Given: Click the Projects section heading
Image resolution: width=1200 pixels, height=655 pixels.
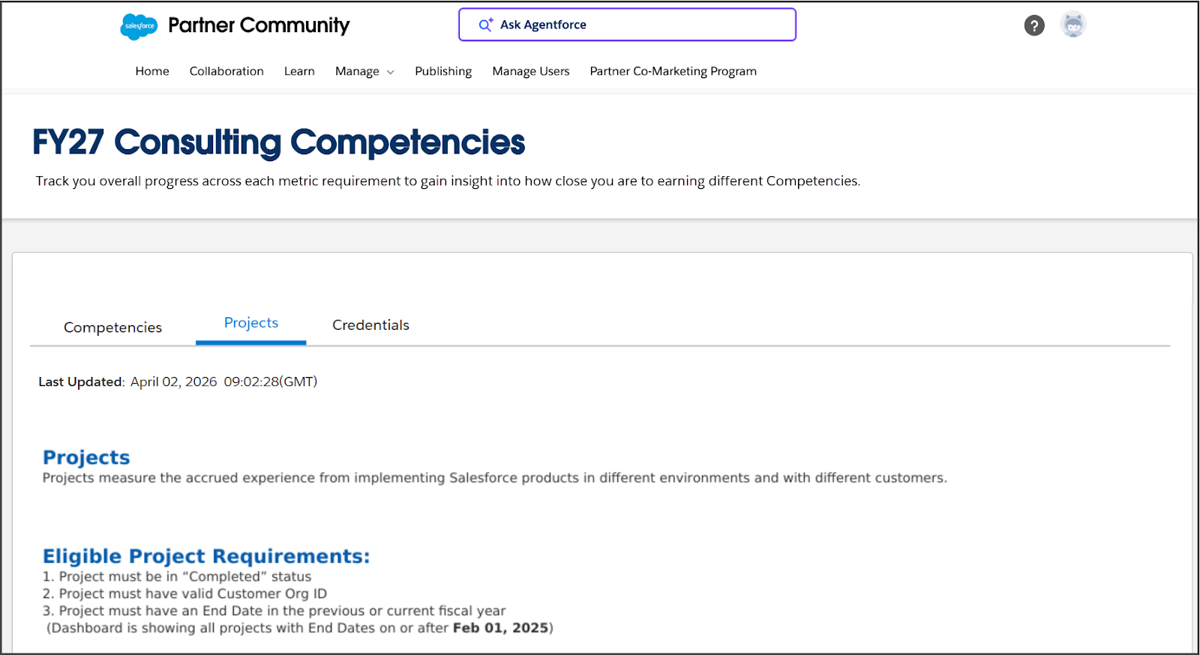Looking at the screenshot, I should 86,457.
